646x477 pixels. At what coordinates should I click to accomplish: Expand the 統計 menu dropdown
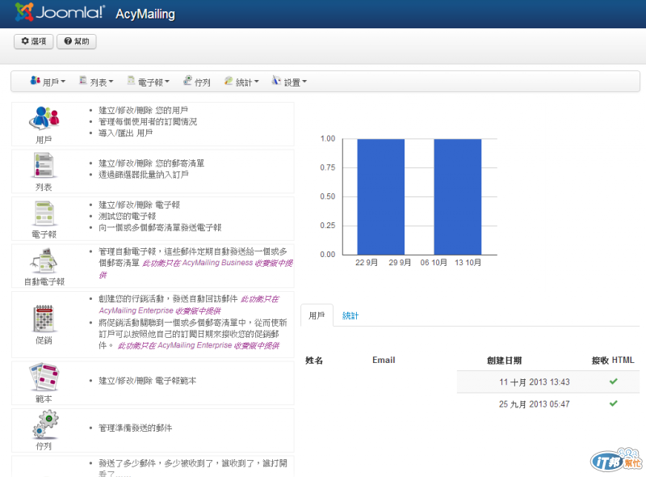(x=241, y=82)
